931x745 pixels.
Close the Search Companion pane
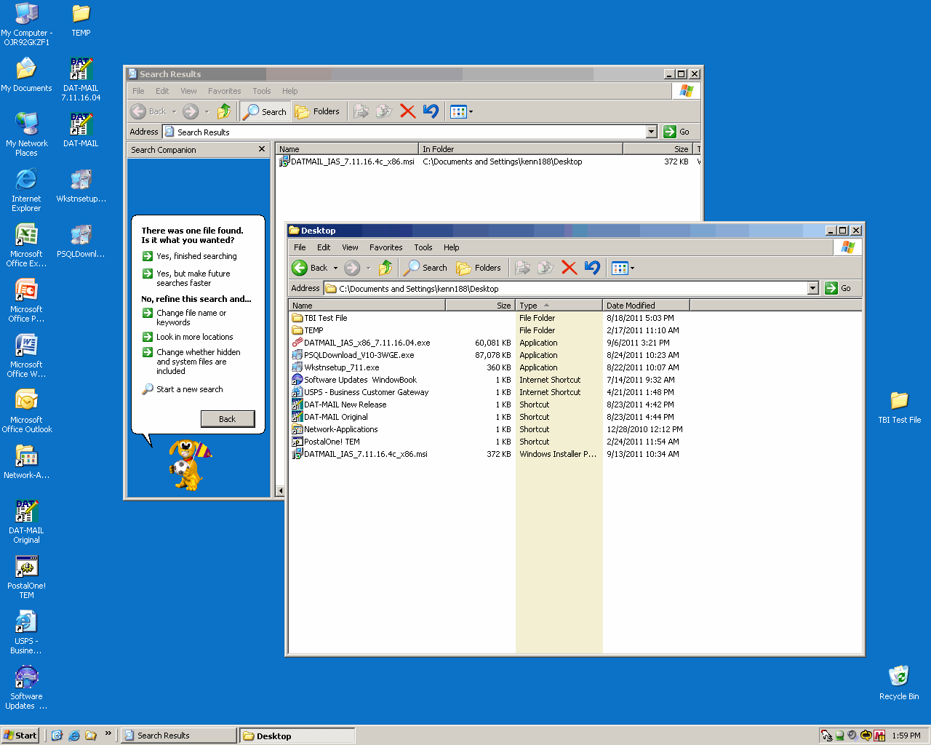click(x=262, y=149)
